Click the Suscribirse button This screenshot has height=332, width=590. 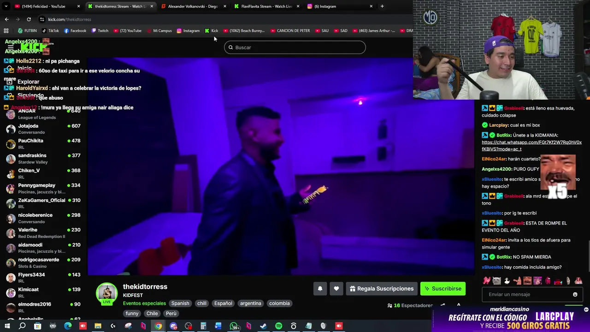click(x=443, y=289)
